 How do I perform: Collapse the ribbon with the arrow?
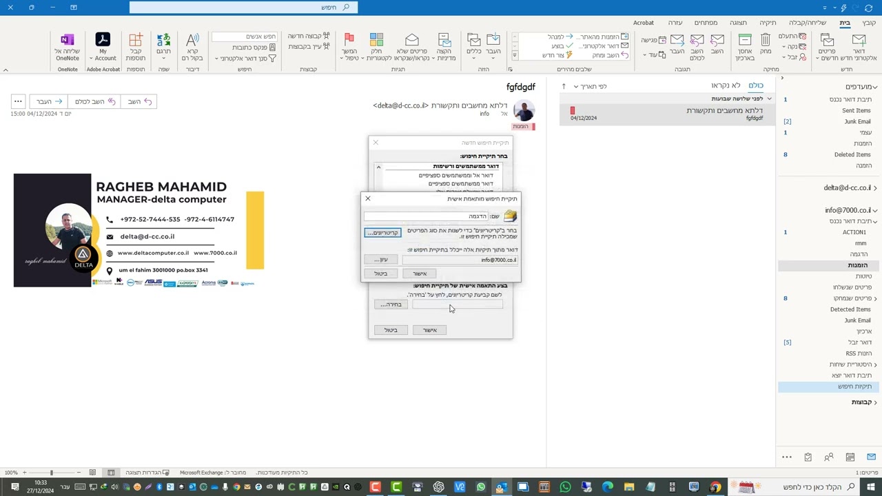[6, 70]
